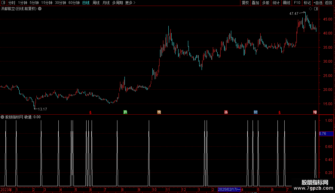Switch to 周线 weekly chart
Viewport: 335px width, 193px height.
96,3
